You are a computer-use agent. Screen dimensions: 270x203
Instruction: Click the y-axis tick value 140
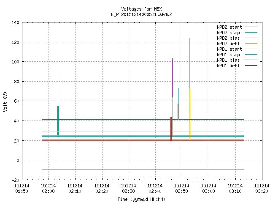tap(15, 22)
